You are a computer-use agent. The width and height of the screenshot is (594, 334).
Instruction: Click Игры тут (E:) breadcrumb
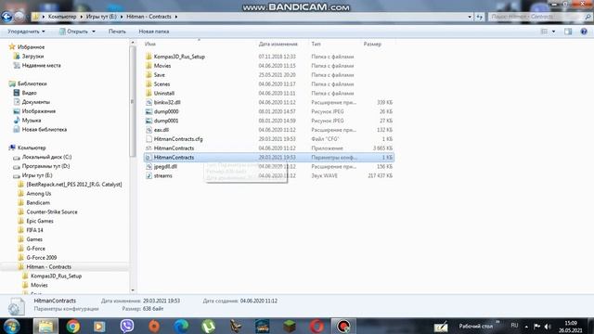pos(101,17)
